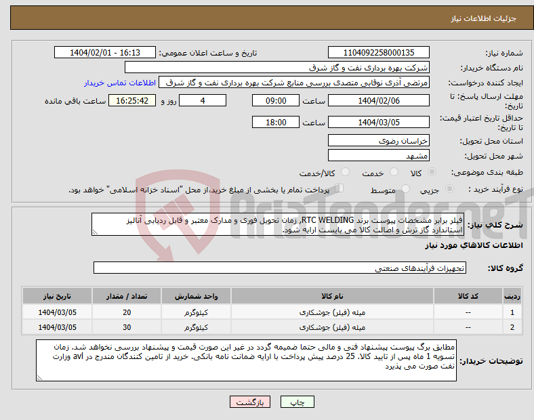Click the quantity 30 in row 2
534x420 pixels.
pos(127,327)
